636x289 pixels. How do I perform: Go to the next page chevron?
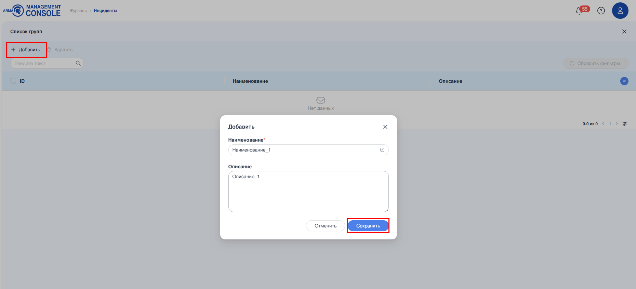[x=617, y=124]
